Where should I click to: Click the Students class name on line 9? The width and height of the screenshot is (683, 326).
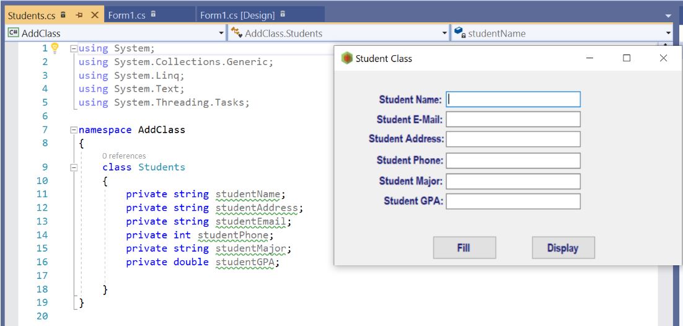(162, 167)
